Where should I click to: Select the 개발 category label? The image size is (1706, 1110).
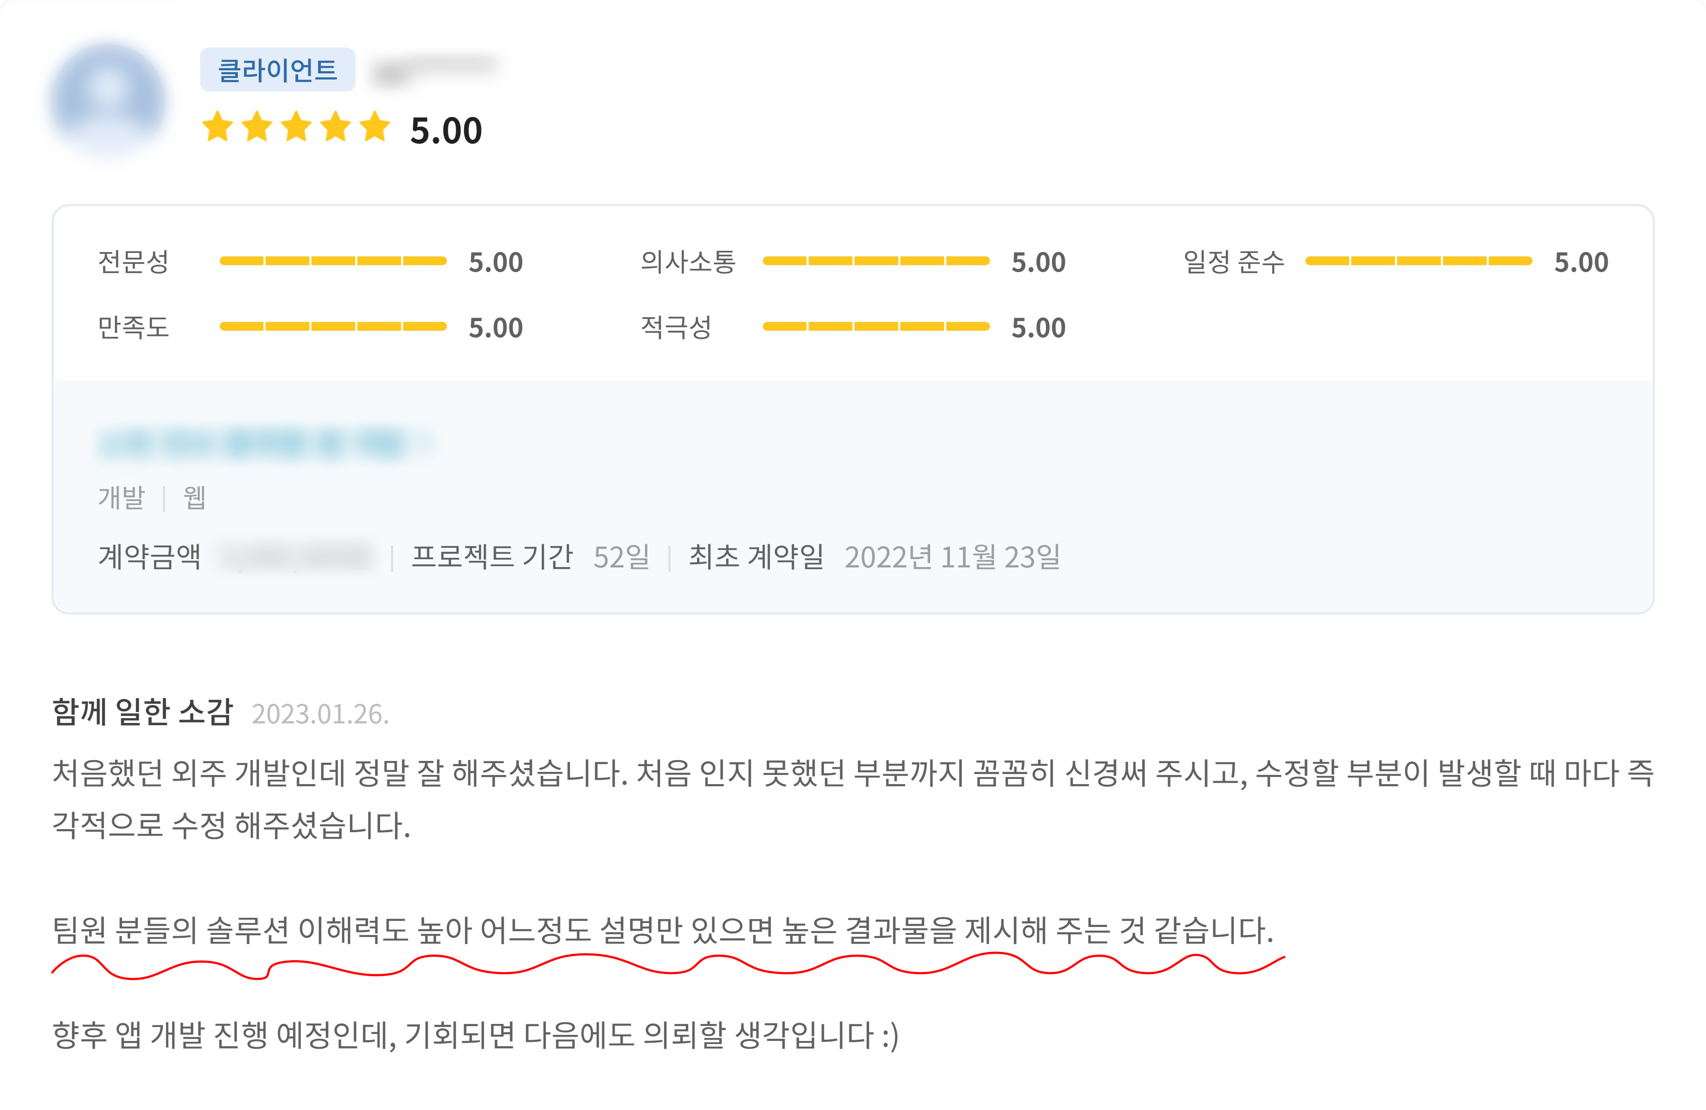[x=121, y=497]
